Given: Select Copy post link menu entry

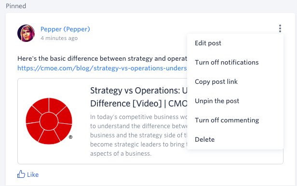Looking at the screenshot, I should [x=216, y=81].
